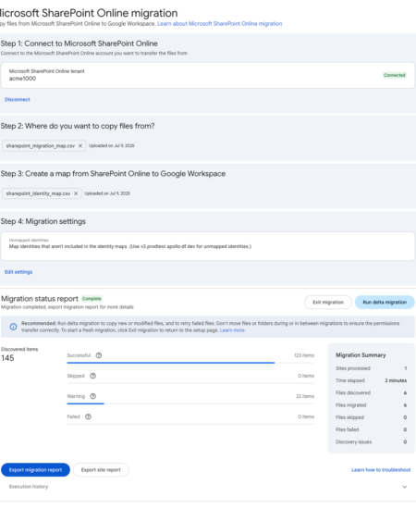This screenshot has width=416, height=509.
Task: Click the Unmapped identities setting card
Action: 208,246
